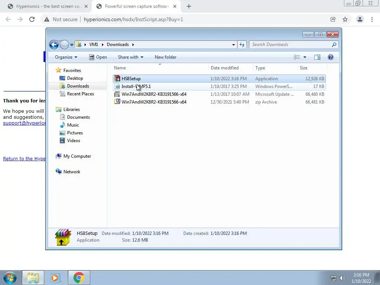The height and width of the screenshot is (285, 380).
Task: Toggle the preview pane icon
Action: point(317,57)
